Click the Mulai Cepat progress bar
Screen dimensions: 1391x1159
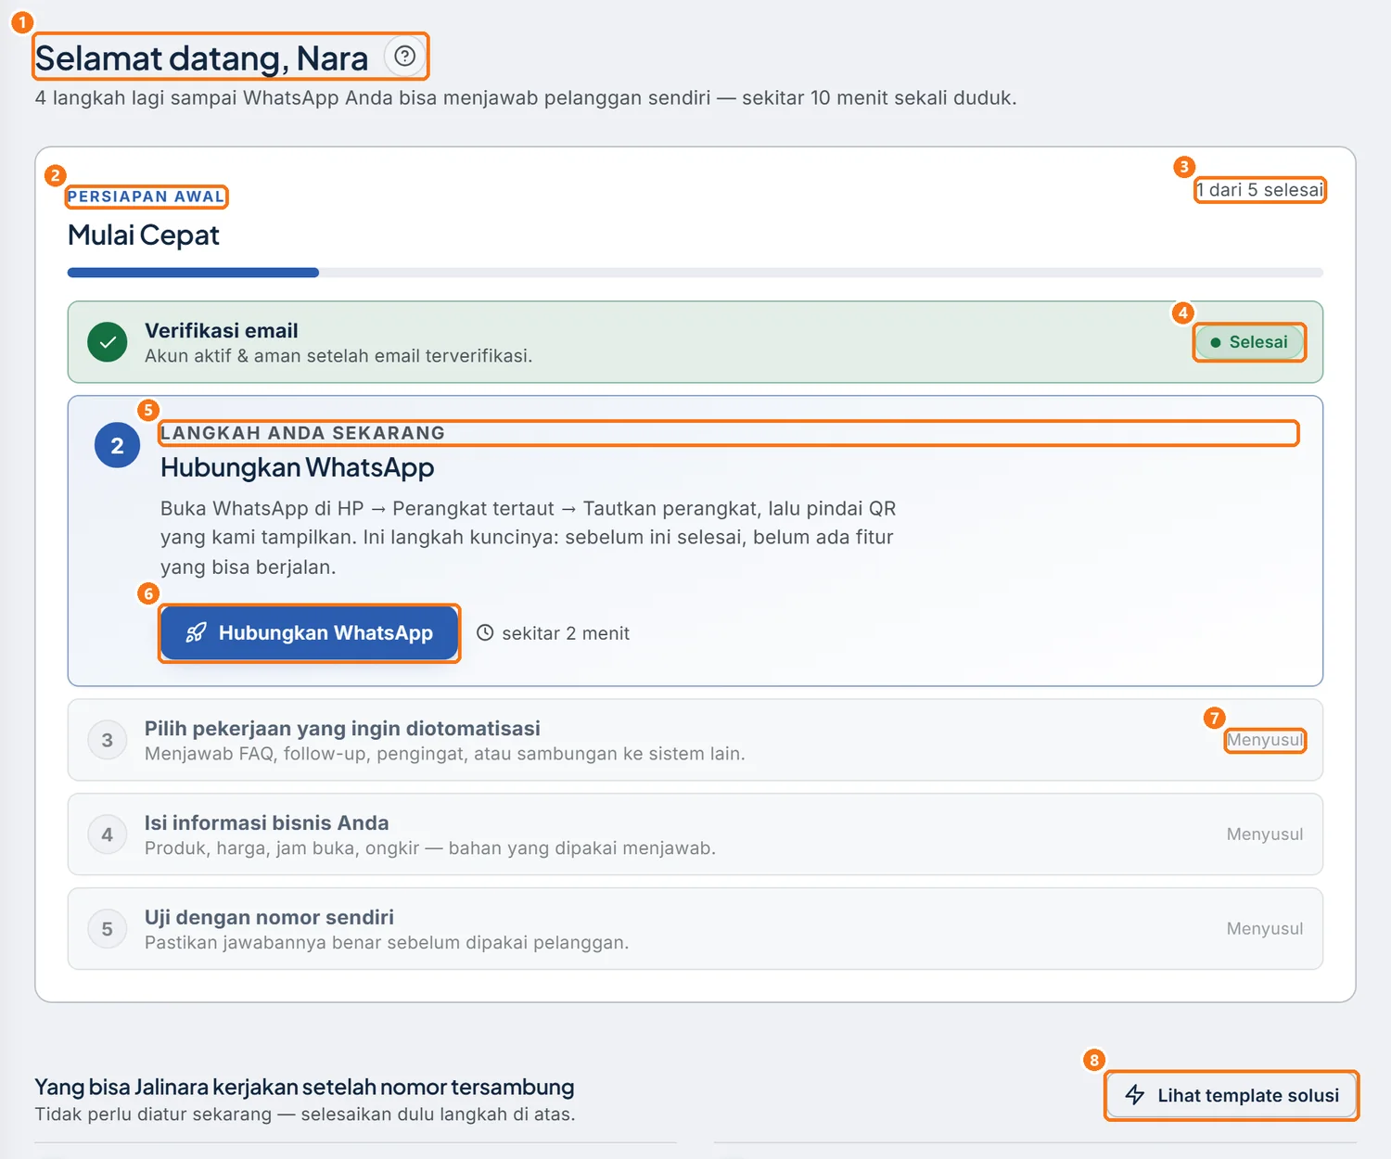695,273
